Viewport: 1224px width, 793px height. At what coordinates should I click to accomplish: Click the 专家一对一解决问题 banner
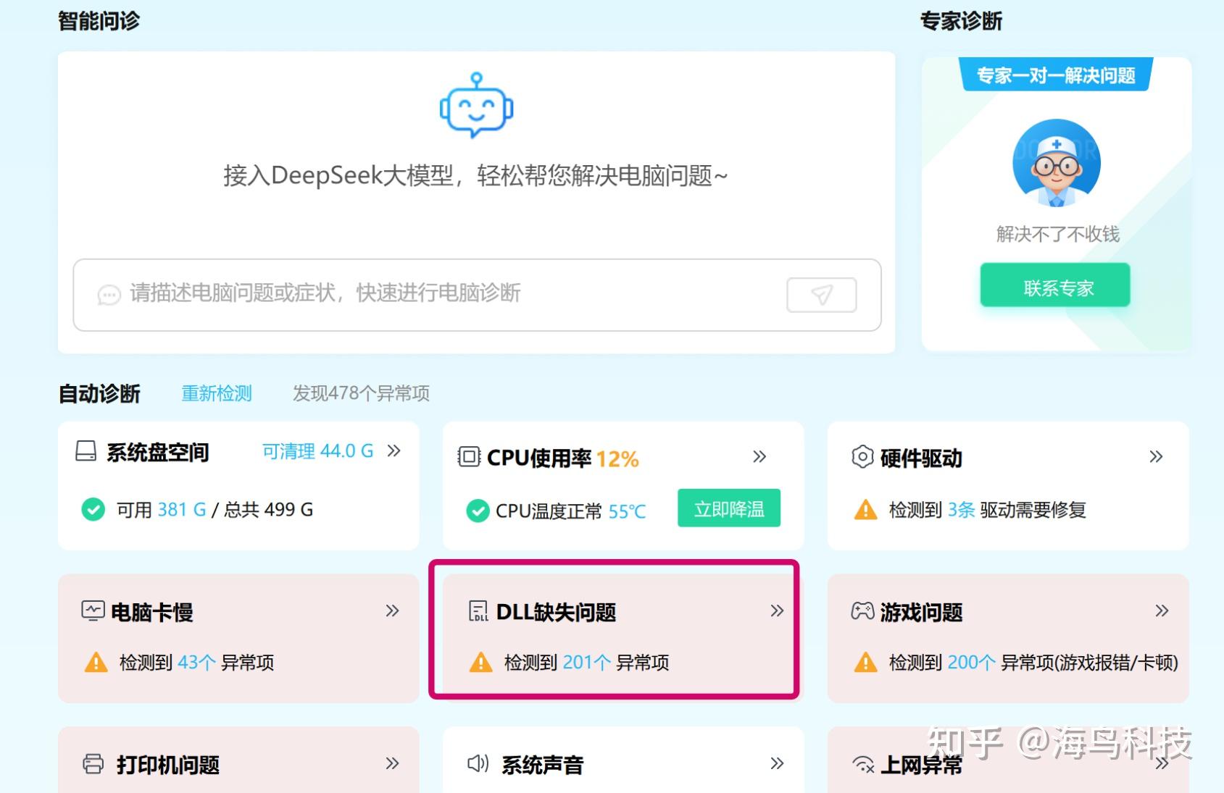pos(1055,75)
